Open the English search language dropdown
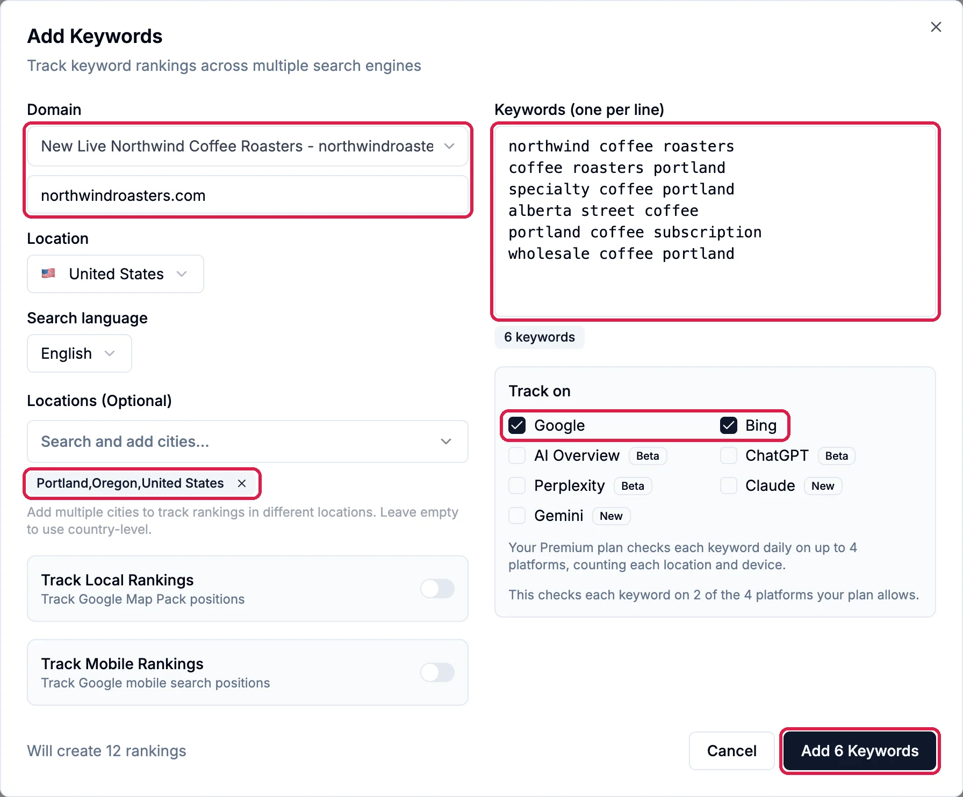 (x=80, y=353)
